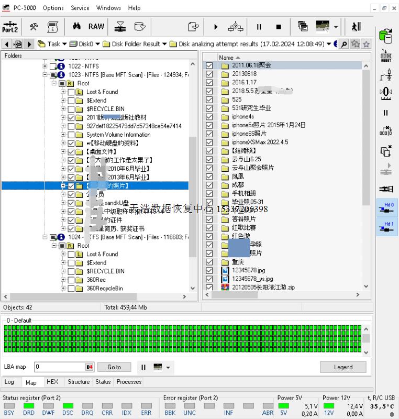Viewport: 399px width, 419px height.
Task: Click the RESET icon in right sidebar
Action: click(386, 57)
